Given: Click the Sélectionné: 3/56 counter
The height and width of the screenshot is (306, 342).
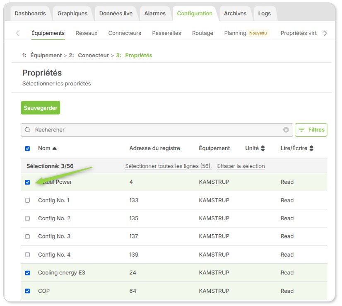Looking at the screenshot, I should tap(50, 166).
